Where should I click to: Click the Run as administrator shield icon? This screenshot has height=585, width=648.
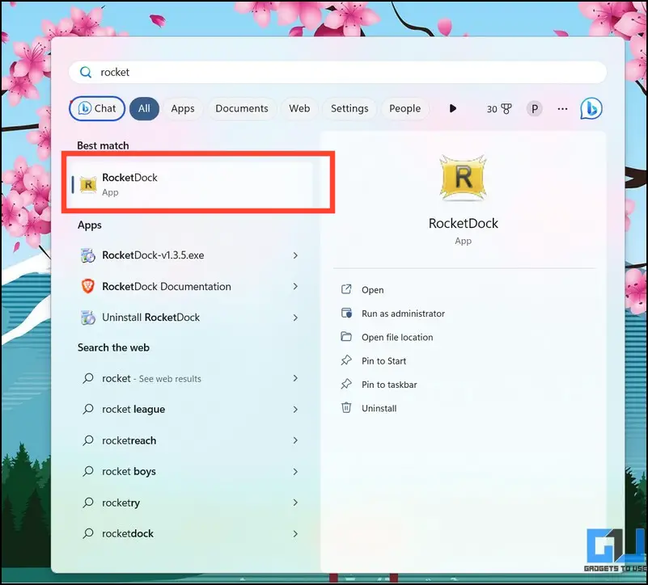(346, 313)
